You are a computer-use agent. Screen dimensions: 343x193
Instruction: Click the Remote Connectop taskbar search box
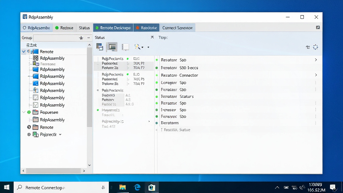click(61, 187)
